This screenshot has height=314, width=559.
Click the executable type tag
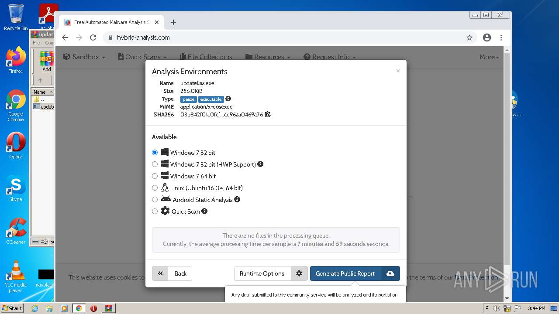(x=211, y=99)
